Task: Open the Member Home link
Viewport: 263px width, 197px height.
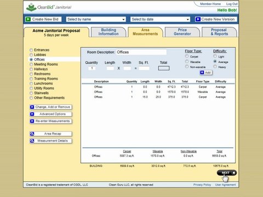Action: [210, 4]
